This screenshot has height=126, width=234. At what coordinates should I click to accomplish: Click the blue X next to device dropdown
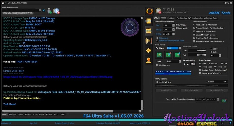pos(44,10)
